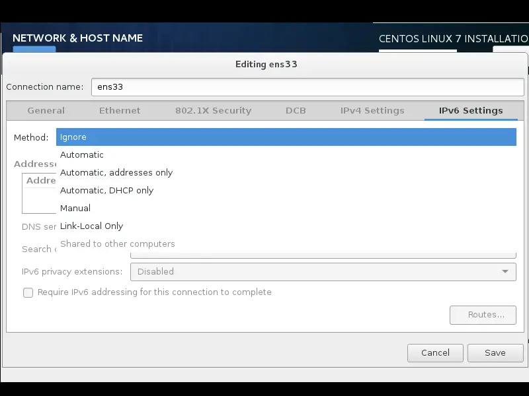
Task: Open the Routes dialog
Action: pos(483,315)
